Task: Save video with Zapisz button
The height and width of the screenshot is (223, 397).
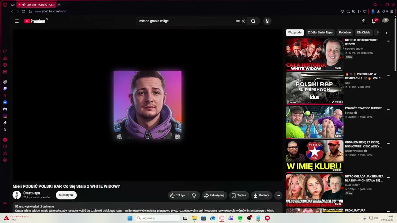Action: 239,195
